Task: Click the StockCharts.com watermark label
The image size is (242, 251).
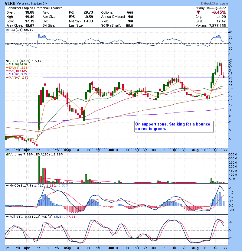Action: [x=214, y=3]
